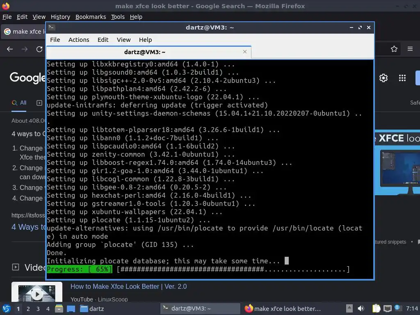Click the show desktop icon in taskbar
420x315 pixels.
(x=71, y=308)
